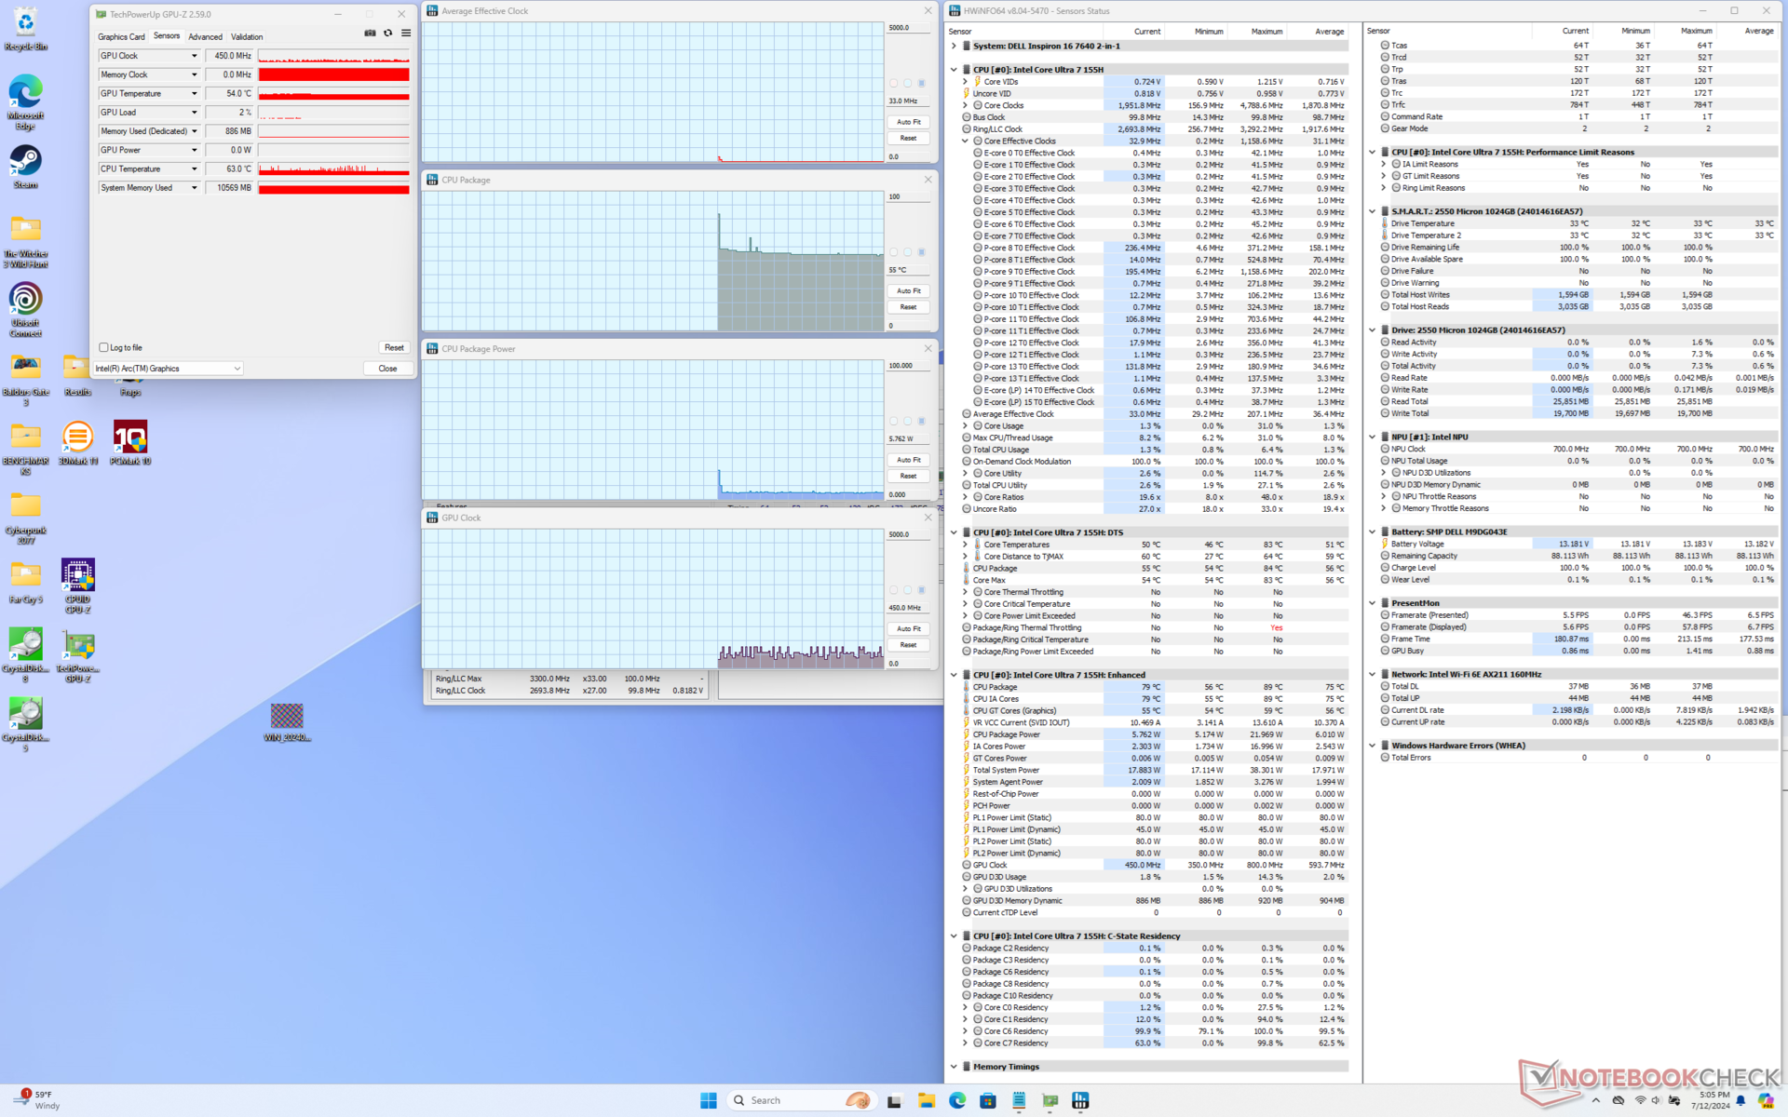
Task: Open the GPU Temperature sensor dropdown
Action: click(194, 93)
